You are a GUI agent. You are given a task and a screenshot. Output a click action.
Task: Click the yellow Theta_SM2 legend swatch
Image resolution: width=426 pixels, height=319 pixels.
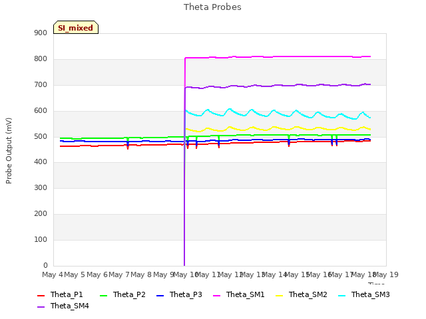click(x=280, y=295)
